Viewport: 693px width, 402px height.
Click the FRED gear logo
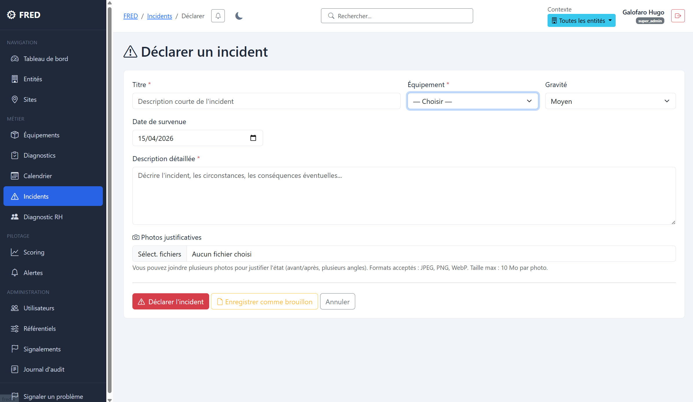pyautogui.click(x=11, y=15)
